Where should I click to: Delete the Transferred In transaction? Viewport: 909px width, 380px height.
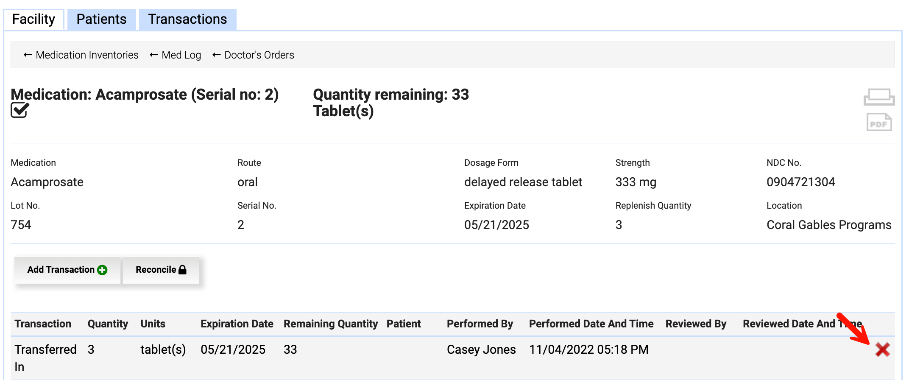(882, 349)
